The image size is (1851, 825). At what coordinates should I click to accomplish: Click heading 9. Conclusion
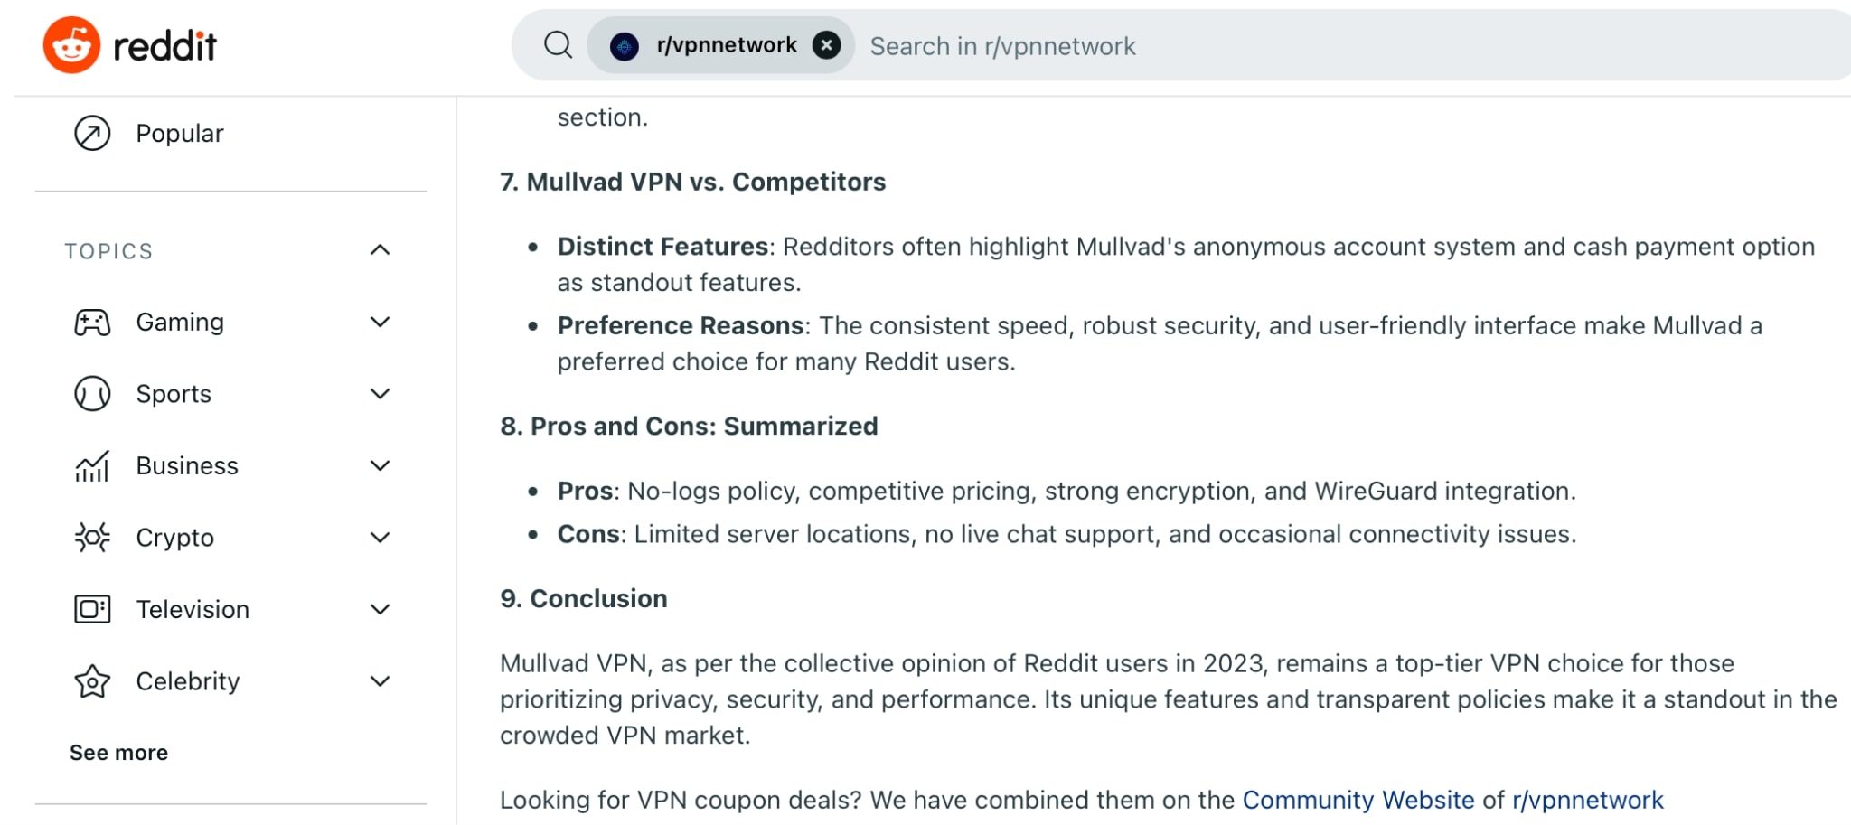tap(584, 598)
